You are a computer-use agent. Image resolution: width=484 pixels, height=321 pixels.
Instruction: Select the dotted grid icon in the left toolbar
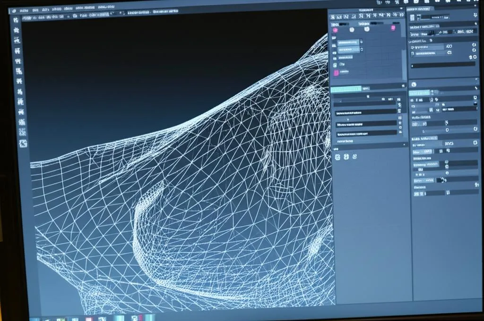click(22, 132)
